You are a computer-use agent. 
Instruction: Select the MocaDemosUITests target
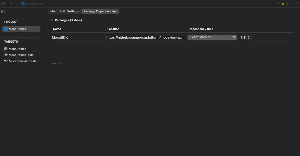coord(22,61)
